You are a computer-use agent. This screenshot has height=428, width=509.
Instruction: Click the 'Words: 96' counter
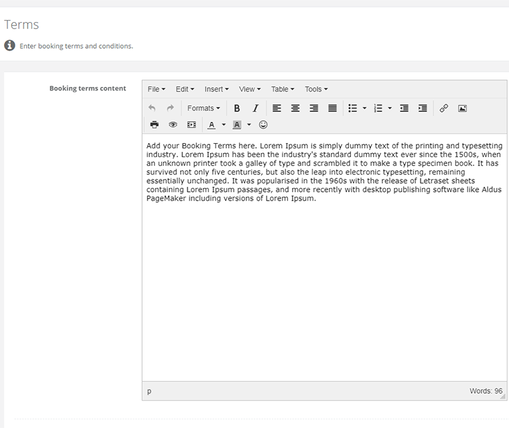(486, 391)
